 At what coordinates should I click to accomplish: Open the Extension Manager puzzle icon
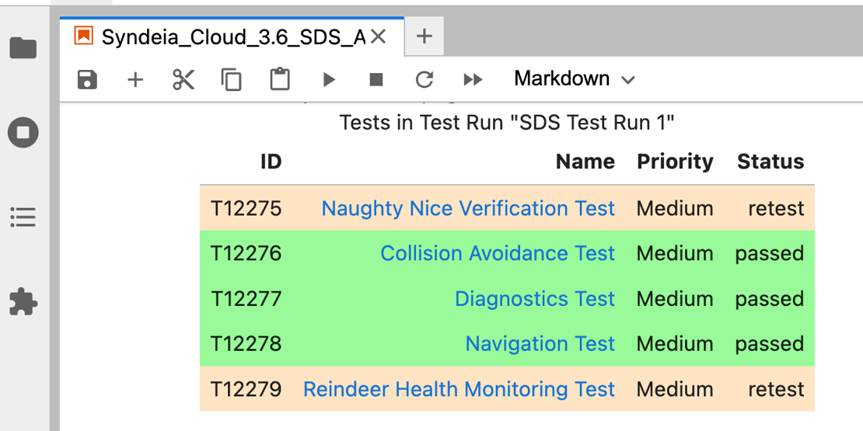(x=23, y=301)
